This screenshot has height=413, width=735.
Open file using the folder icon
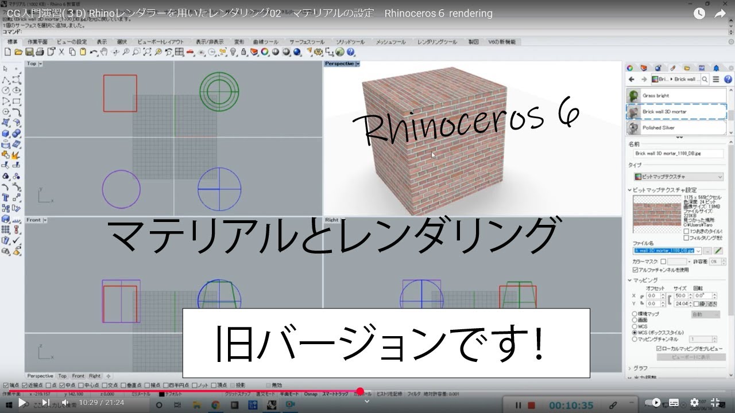click(x=18, y=52)
